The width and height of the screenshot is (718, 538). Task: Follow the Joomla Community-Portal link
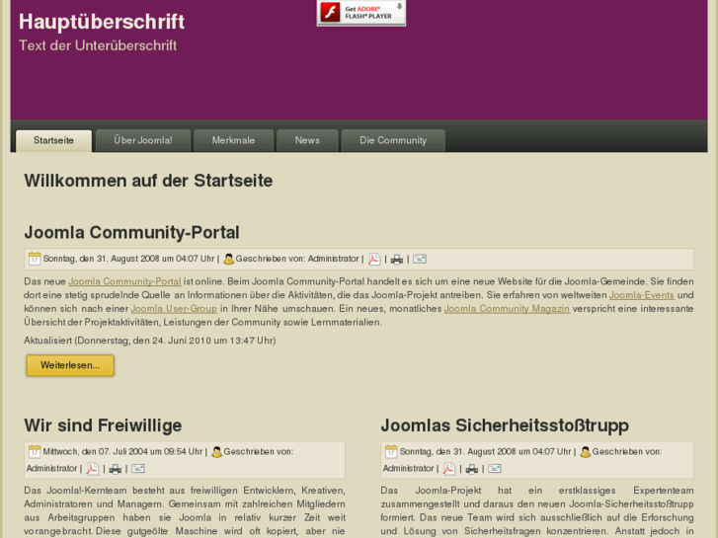click(124, 281)
